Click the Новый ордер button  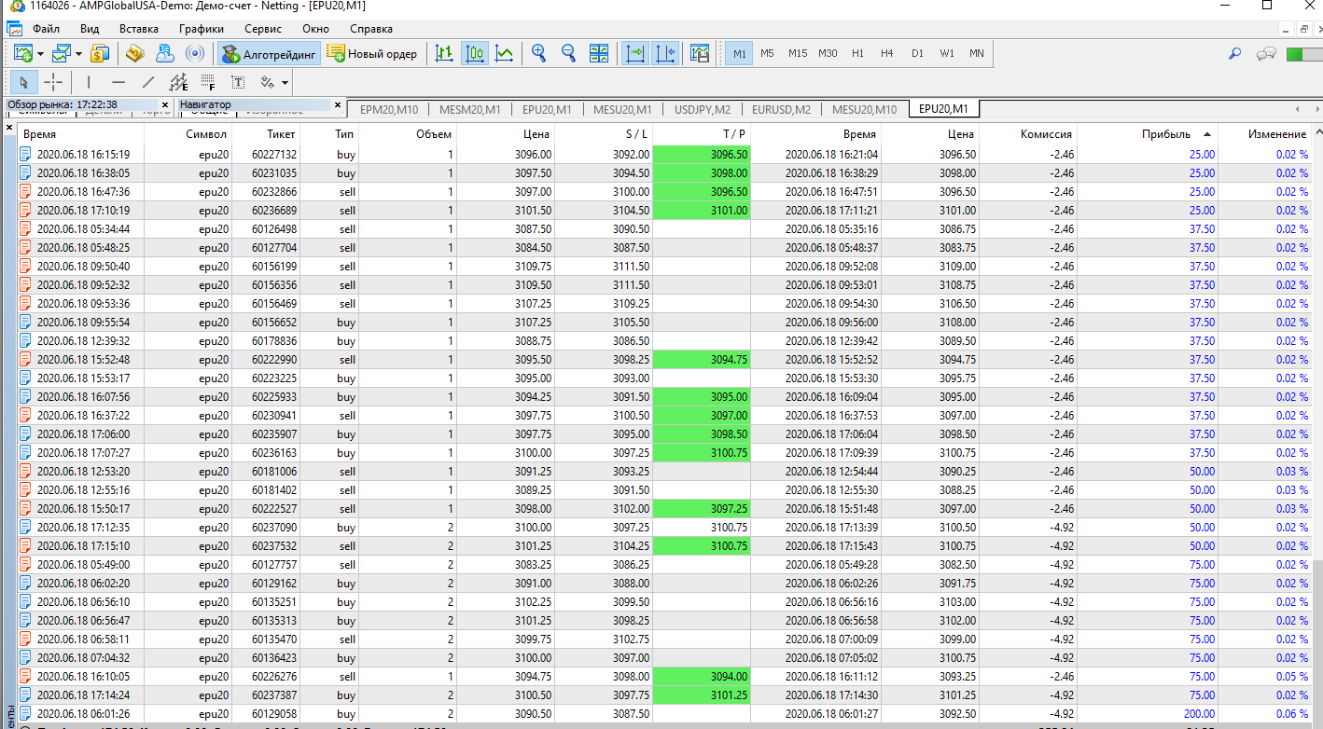(372, 54)
